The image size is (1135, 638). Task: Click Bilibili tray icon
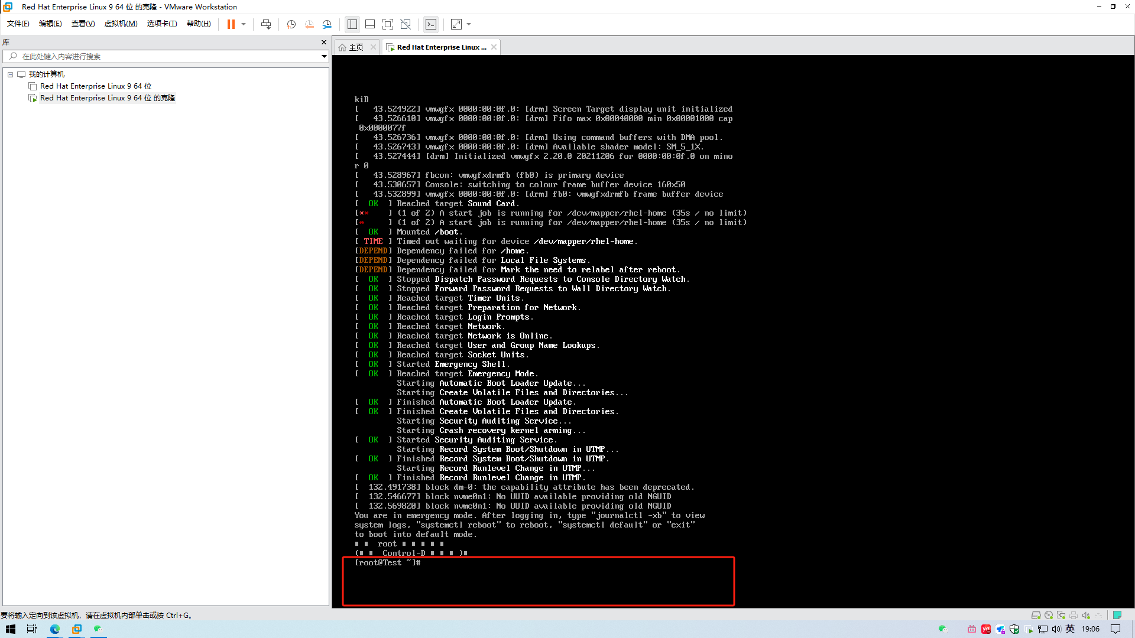[x=972, y=629]
